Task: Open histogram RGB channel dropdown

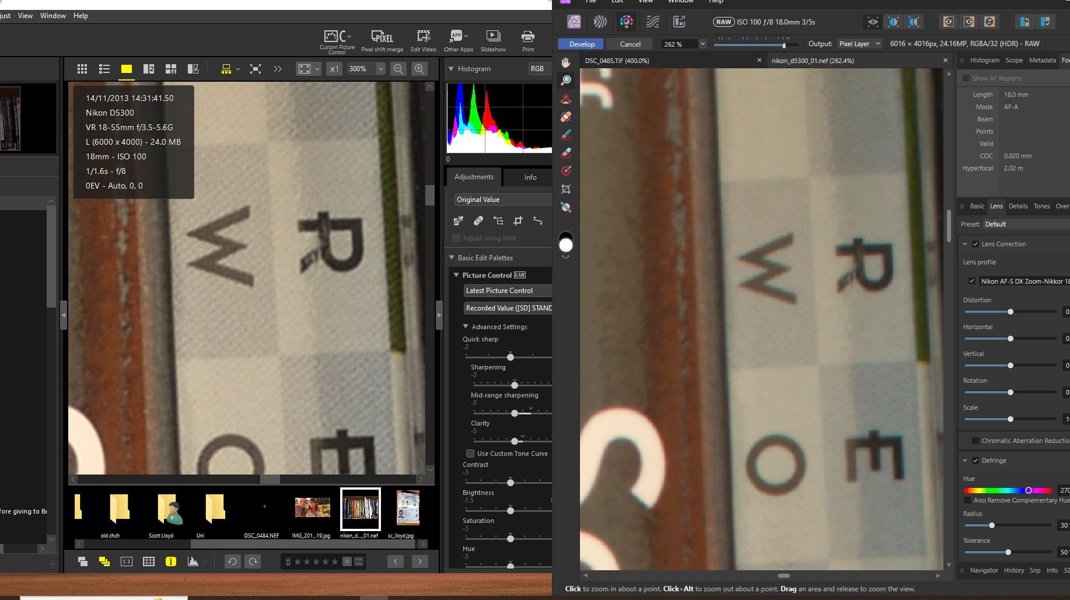Action: [540, 69]
